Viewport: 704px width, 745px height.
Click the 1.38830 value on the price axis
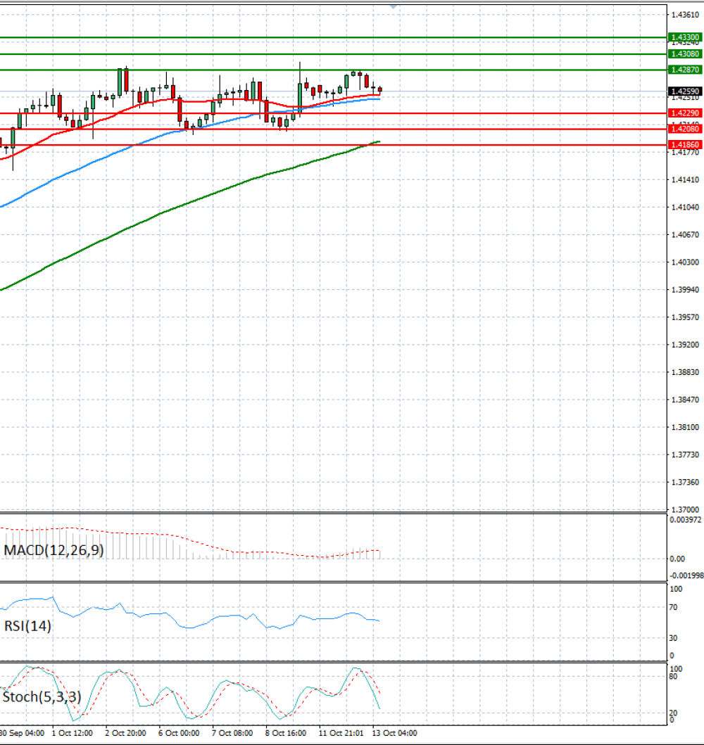[685, 373]
